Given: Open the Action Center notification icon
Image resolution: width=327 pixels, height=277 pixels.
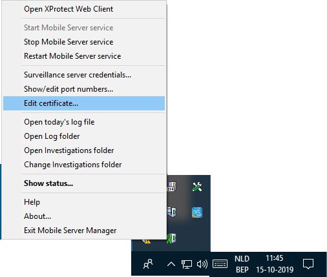Looking at the screenshot, I should [x=308, y=264].
